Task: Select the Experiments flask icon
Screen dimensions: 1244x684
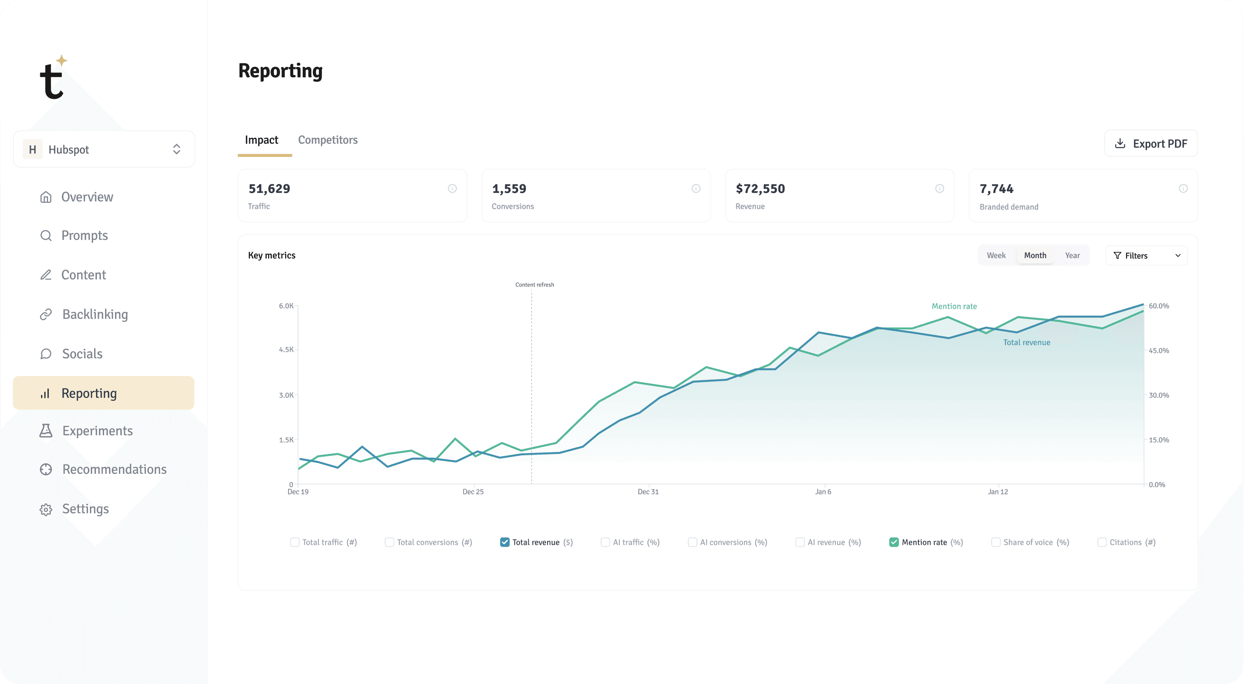Action: [46, 430]
